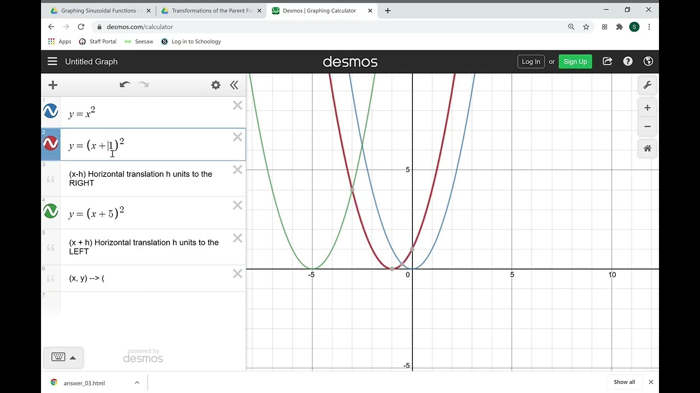Image resolution: width=700 pixels, height=393 pixels.
Task: Open the graph settings wrench
Action: 647,85
